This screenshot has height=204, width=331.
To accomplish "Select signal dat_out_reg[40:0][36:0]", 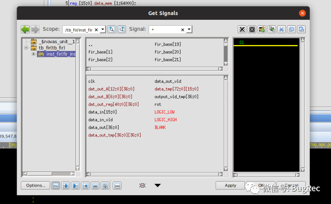I will [x=114, y=104].
